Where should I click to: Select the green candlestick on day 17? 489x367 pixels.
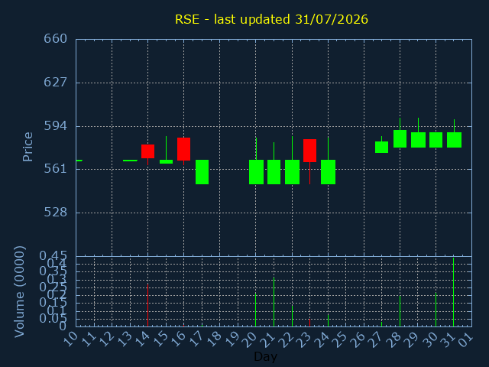(x=202, y=172)
